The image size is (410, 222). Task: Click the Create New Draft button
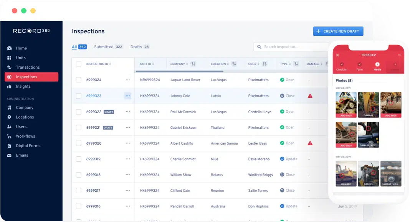pos(338,31)
